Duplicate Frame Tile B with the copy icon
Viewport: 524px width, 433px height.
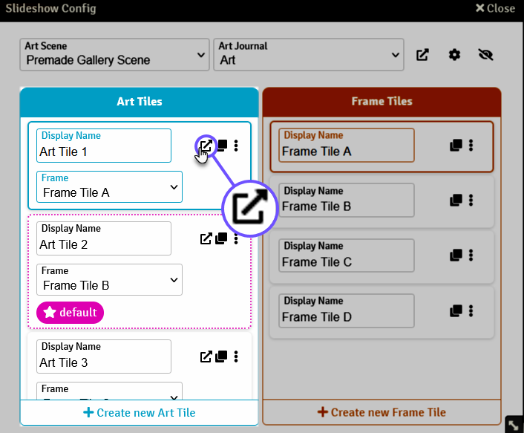[x=456, y=201]
